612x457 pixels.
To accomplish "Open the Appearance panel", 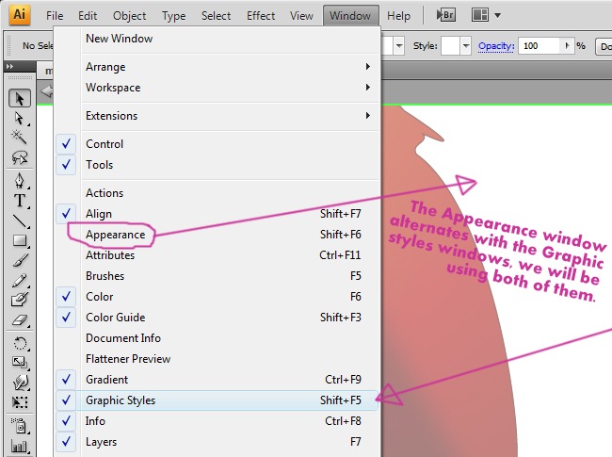I will pos(217,235).
